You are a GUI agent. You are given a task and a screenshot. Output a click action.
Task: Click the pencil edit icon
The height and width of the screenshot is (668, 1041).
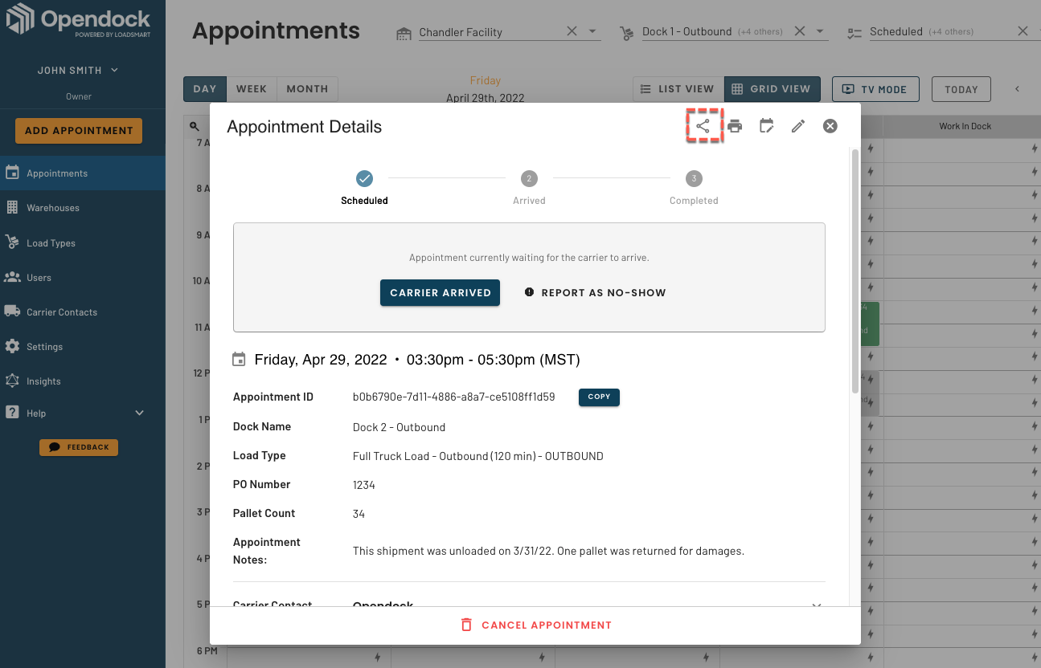[798, 126]
